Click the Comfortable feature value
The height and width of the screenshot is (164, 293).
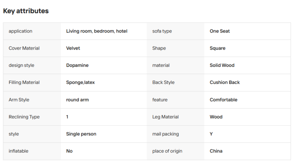(223, 100)
